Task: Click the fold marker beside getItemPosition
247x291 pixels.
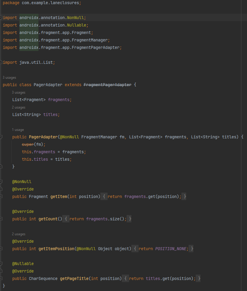Action: coord(1,249)
